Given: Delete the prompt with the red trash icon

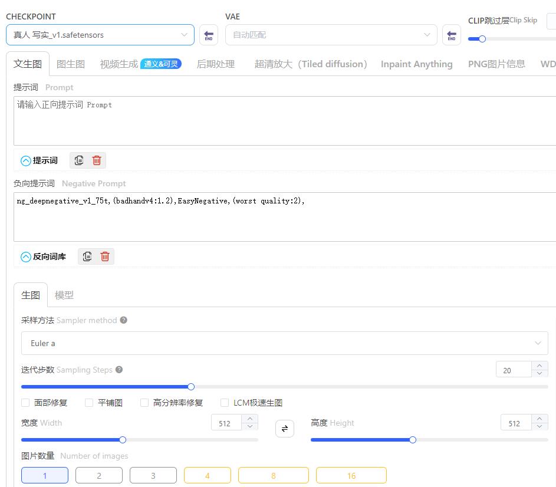Looking at the screenshot, I should pos(97,160).
